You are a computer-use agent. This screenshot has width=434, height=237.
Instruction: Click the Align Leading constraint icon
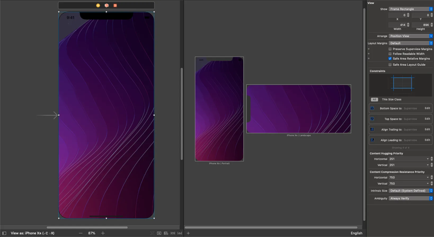[372, 140]
